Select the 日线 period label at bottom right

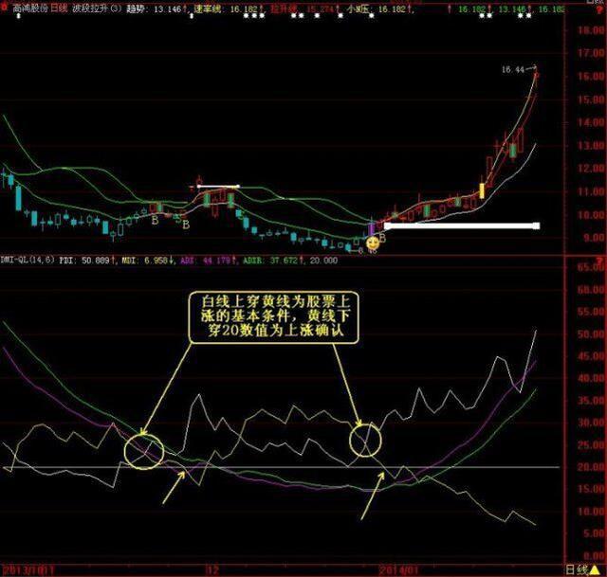[x=578, y=569]
